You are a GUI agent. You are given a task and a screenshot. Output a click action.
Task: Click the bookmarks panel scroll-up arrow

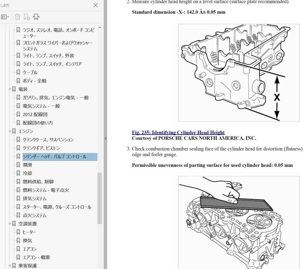100,28
